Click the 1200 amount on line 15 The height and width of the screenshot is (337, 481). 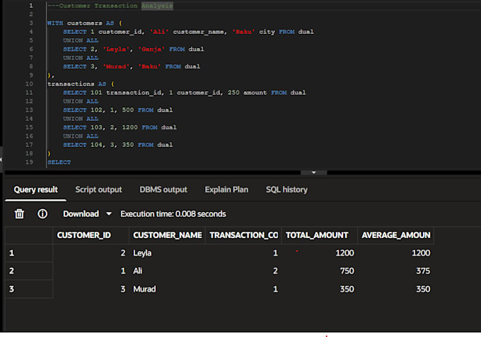(x=129, y=127)
